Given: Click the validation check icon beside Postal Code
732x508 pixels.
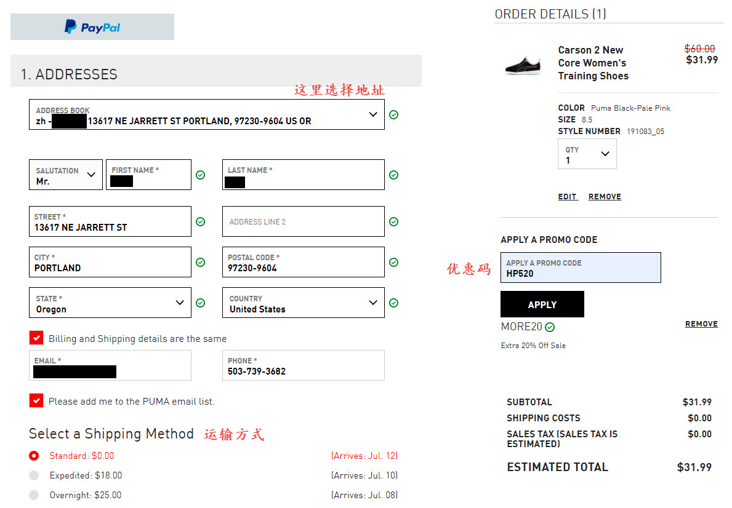Looking at the screenshot, I should 393,262.
